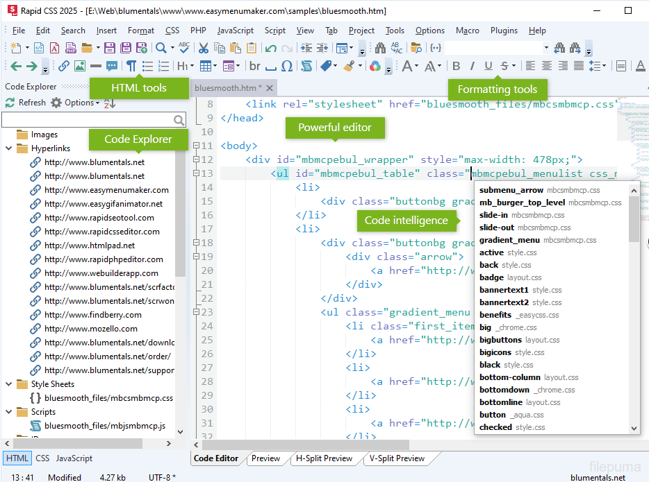Collapse the Hyperlinks folder in Code Explorer
649x482 pixels.
tap(8, 148)
